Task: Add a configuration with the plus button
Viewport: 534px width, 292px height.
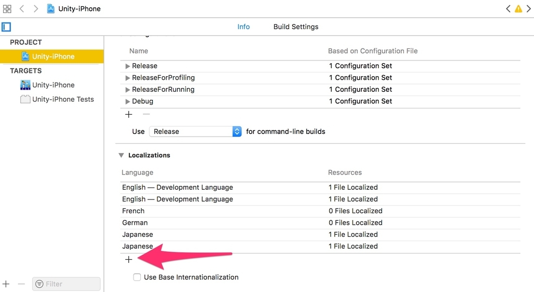Action: tap(129, 114)
